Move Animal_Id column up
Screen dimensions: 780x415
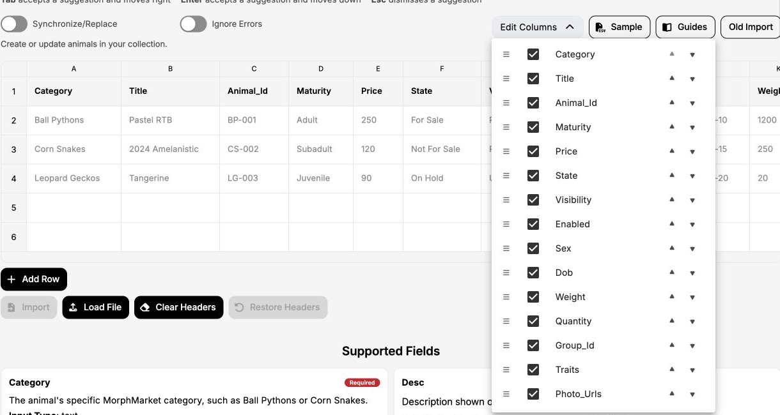pyautogui.click(x=672, y=102)
